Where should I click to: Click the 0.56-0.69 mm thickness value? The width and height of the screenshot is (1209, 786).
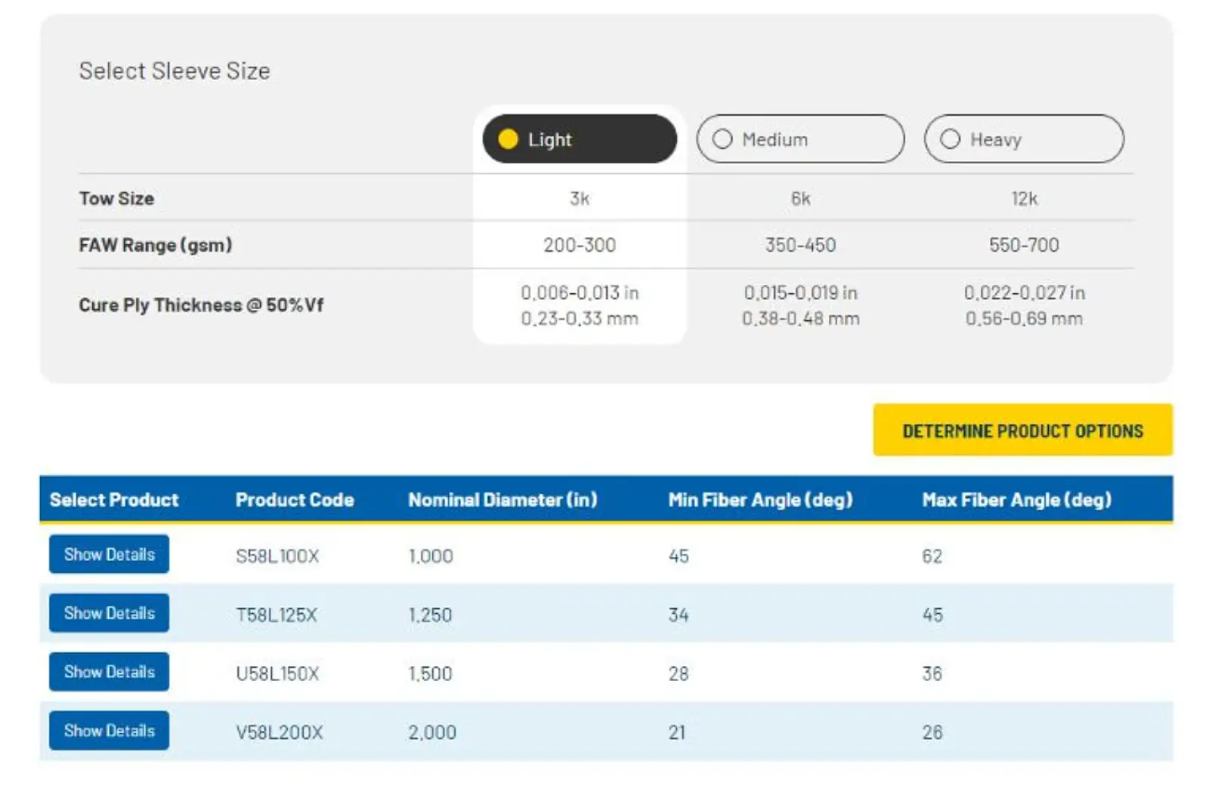[1024, 318]
